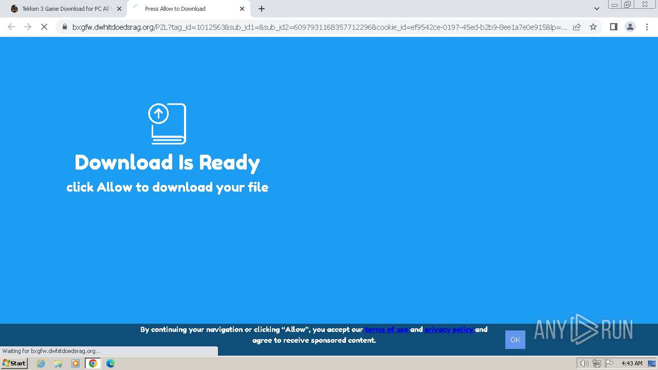This screenshot has height=370, width=658.
Task: Launch Microsoft Edge from taskbar
Action: coord(110,363)
